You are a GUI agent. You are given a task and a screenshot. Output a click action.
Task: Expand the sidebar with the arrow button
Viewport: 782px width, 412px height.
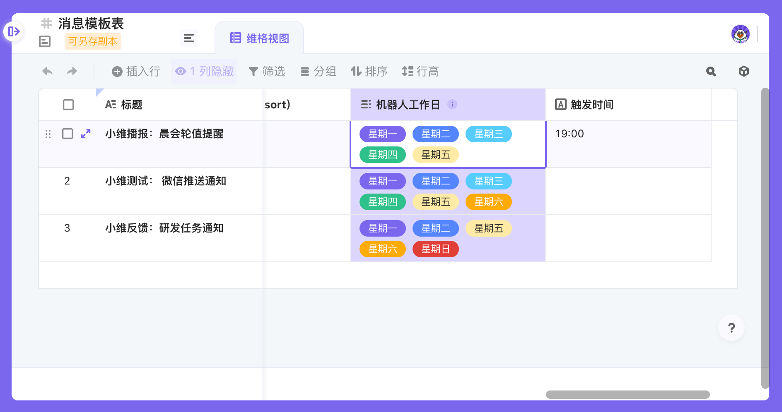coord(14,31)
